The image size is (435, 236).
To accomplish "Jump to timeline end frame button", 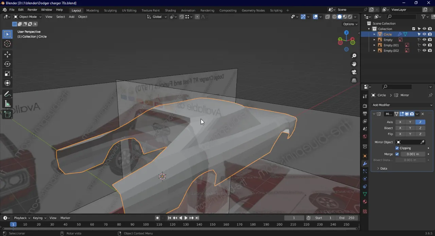I will [197, 218].
